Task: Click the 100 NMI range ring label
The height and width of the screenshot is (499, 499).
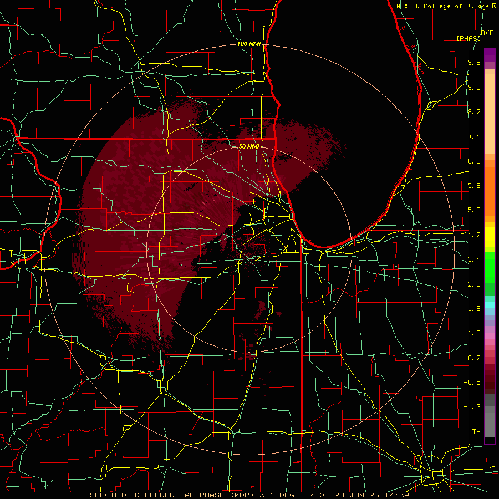Action: click(x=249, y=44)
